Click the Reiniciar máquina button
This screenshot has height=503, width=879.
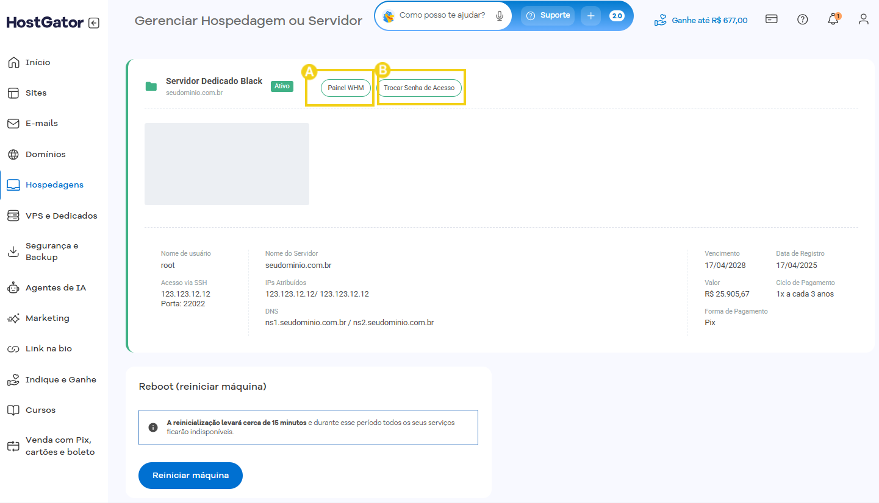tap(190, 476)
